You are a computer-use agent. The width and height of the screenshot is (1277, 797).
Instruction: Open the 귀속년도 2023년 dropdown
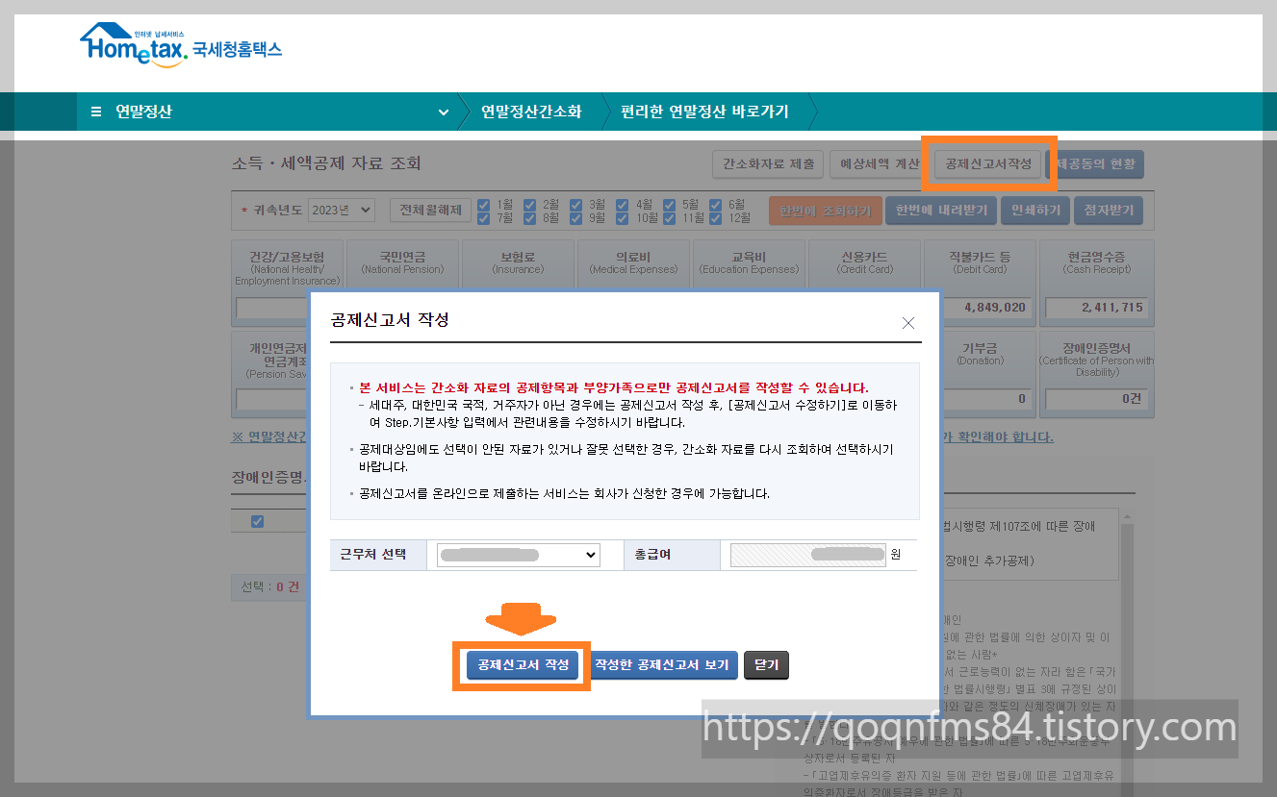(x=341, y=210)
